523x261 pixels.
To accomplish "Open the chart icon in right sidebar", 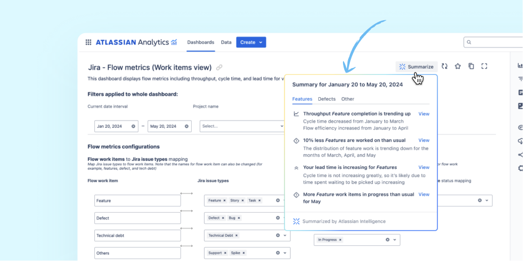I will [x=520, y=65].
